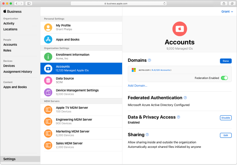This screenshot has width=237, height=165.
Task: Click the Add Domain link
Action: pos(137,86)
